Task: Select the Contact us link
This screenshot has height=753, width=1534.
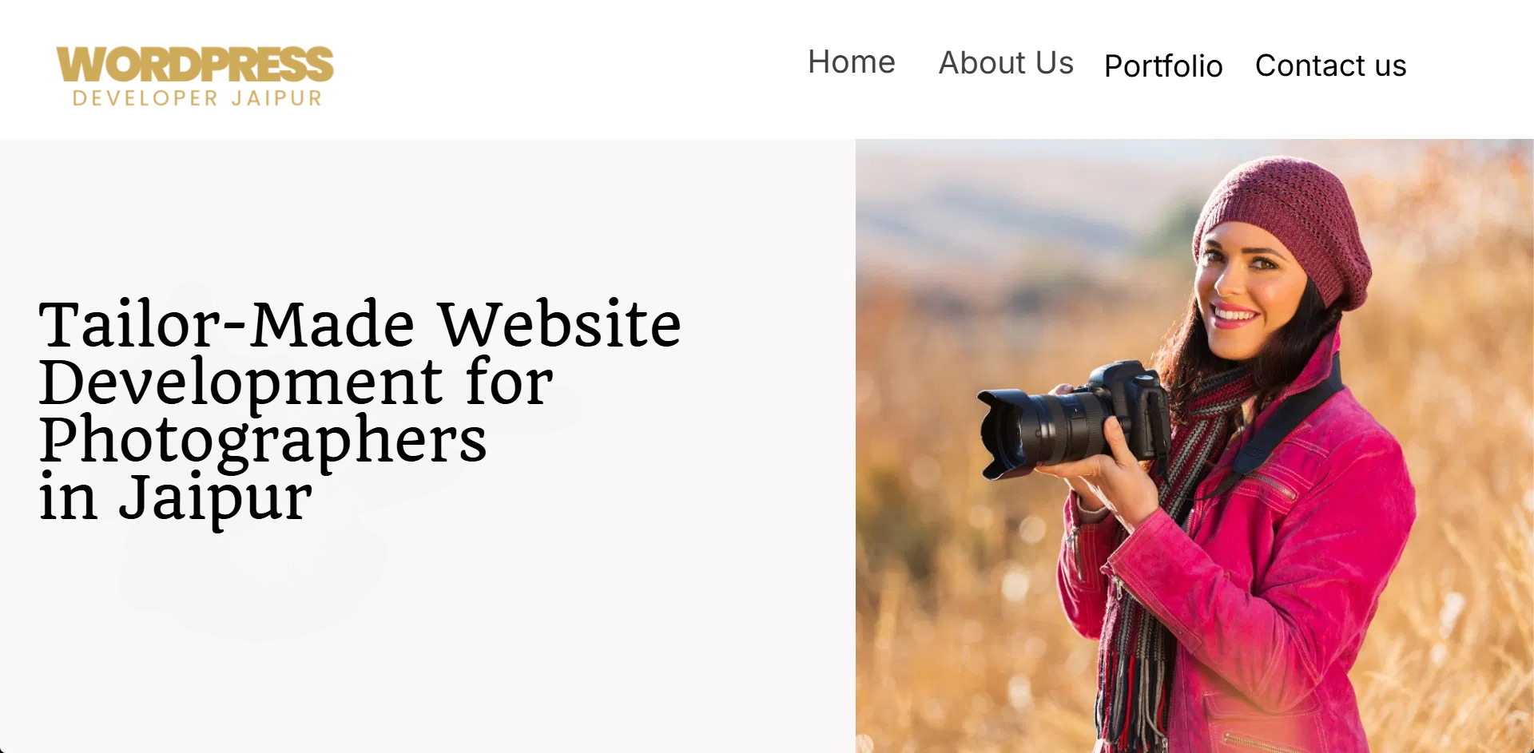Action: [x=1330, y=65]
